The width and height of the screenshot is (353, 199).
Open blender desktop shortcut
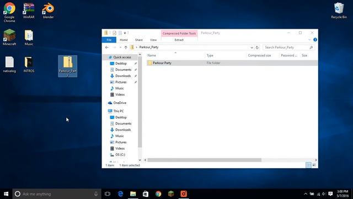tap(48, 11)
